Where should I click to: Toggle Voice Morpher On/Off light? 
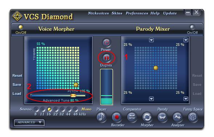[x=21, y=27]
